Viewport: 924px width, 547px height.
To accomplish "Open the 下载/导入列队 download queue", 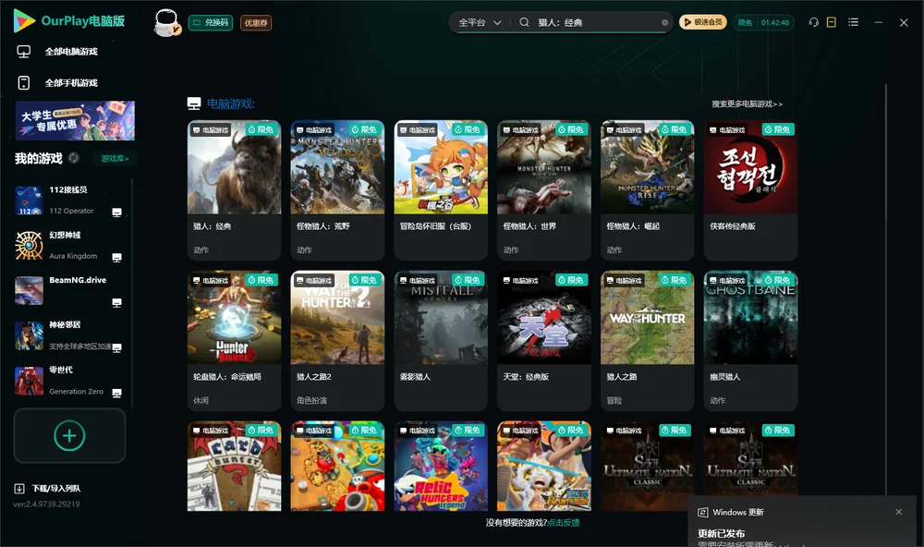I will coord(48,489).
